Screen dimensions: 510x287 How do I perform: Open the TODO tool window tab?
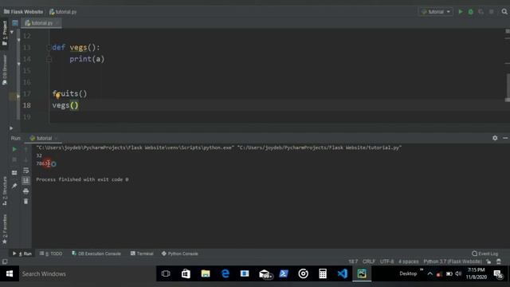pos(51,254)
